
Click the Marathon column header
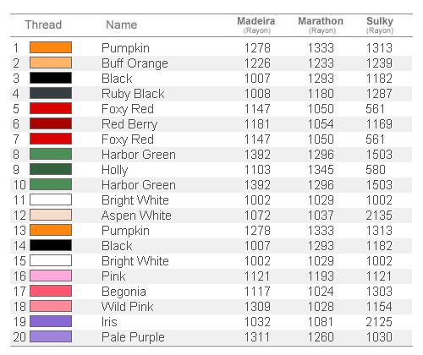pos(321,25)
